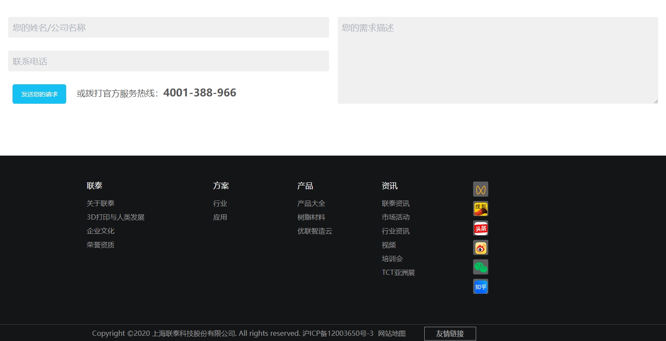Screen dimensions: 666x341
Task: Click the 您的姓名/公司名称 input field
Action: pyautogui.click(x=168, y=27)
